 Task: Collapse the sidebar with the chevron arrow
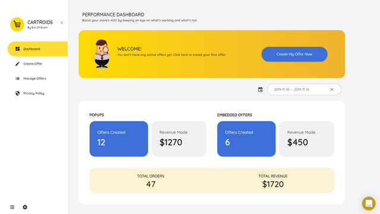[62, 23]
